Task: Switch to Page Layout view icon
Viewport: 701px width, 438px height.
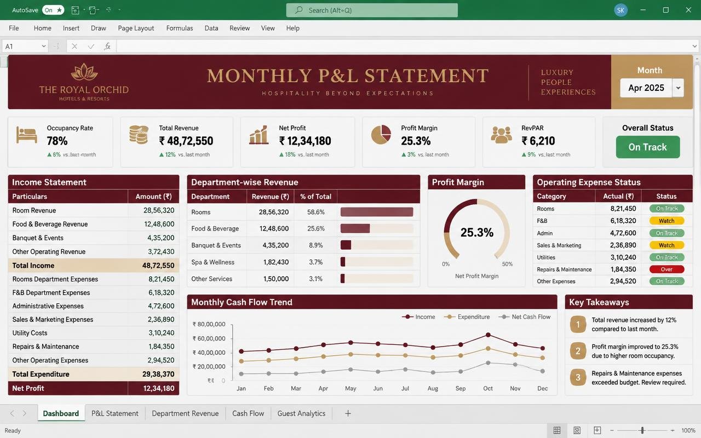Action: point(577,430)
